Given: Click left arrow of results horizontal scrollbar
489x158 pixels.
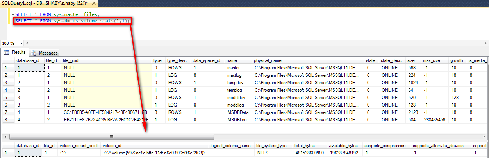Looking at the screenshot, I should click(5, 137).
